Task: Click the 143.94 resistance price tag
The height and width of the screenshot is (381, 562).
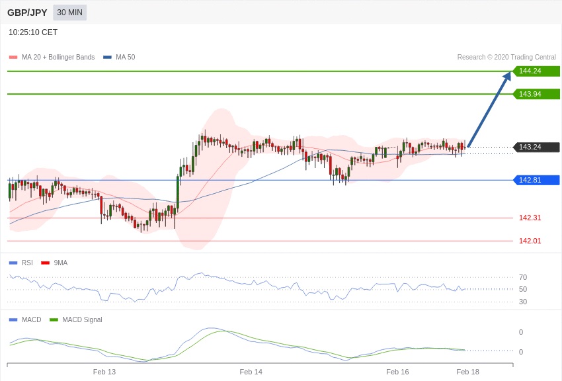Action: pos(536,94)
